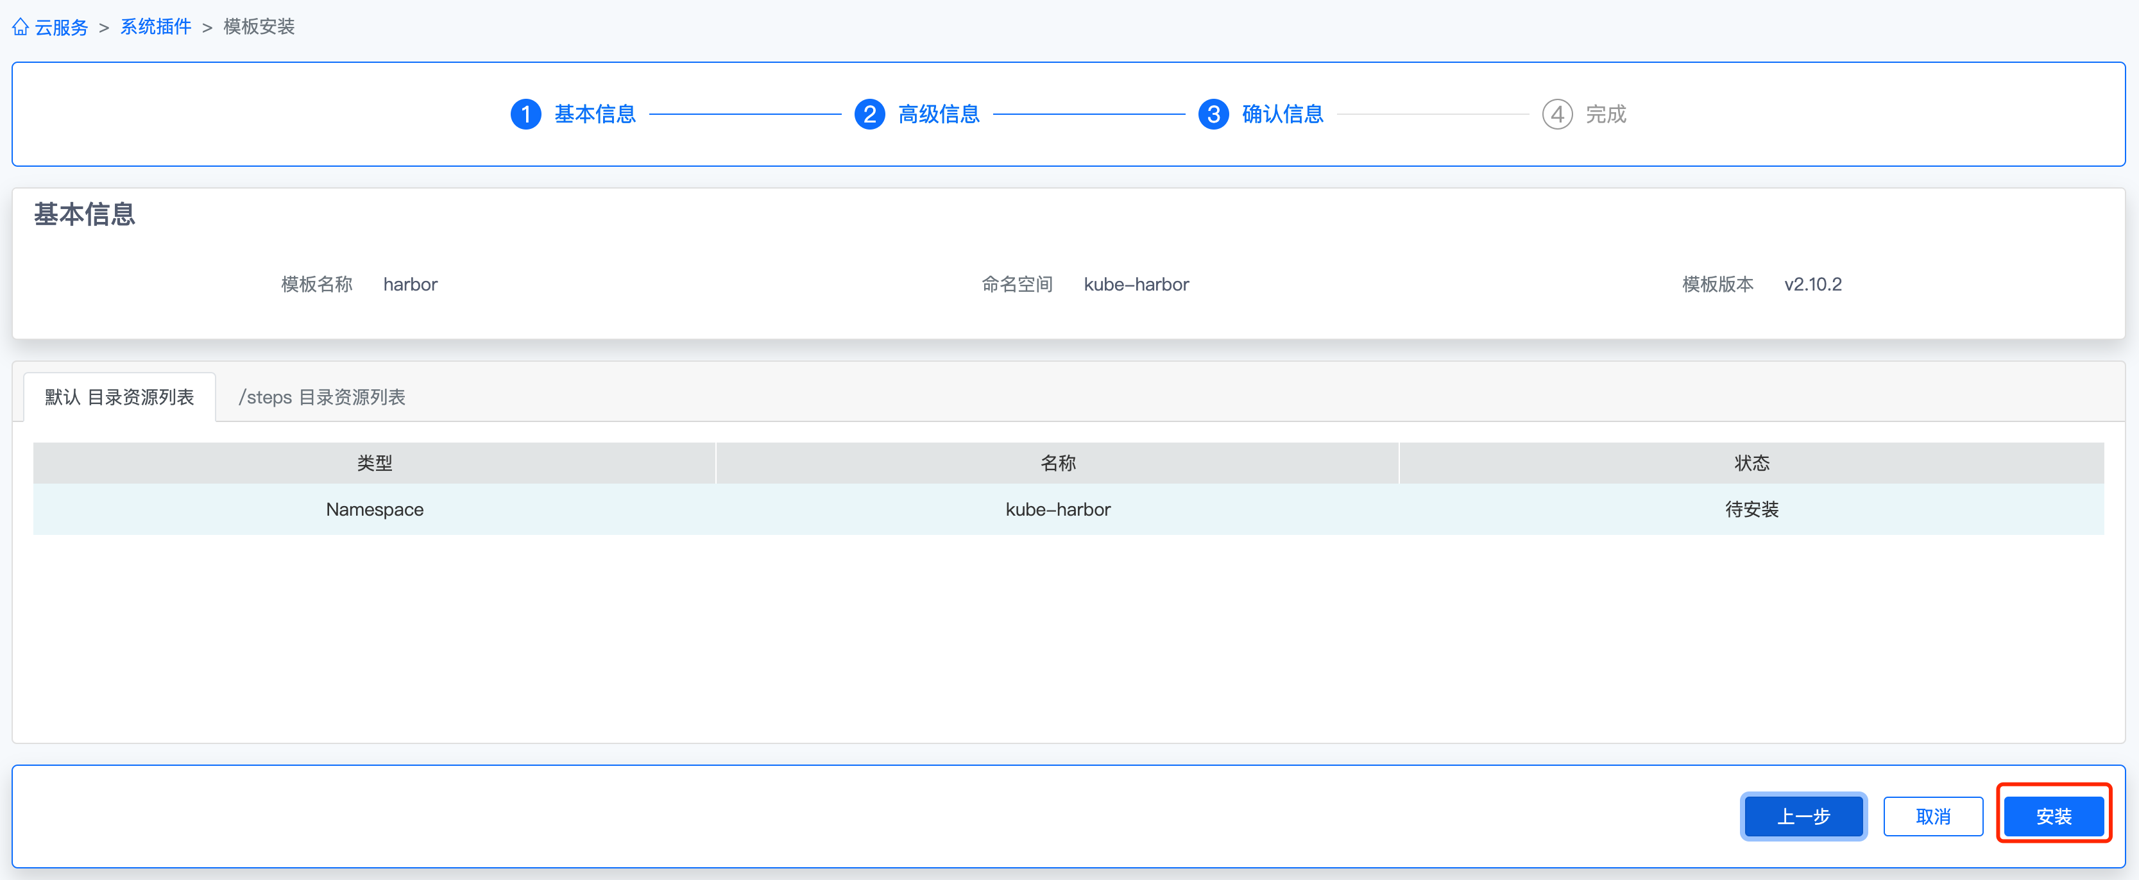Click the 完成 step label
2139x880 pixels.
tap(1606, 114)
